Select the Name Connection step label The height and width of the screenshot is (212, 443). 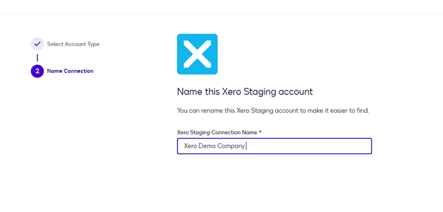pyautogui.click(x=70, y=71)
